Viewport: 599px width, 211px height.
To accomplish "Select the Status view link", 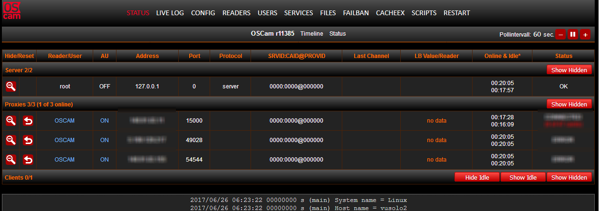I will [338, 34].
